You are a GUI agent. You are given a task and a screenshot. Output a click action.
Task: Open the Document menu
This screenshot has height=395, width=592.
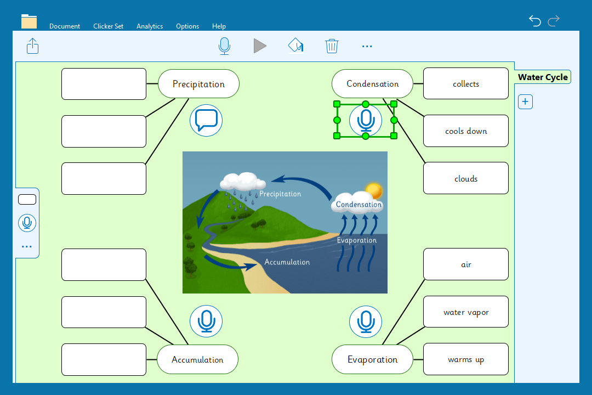[x=65, y=26]
